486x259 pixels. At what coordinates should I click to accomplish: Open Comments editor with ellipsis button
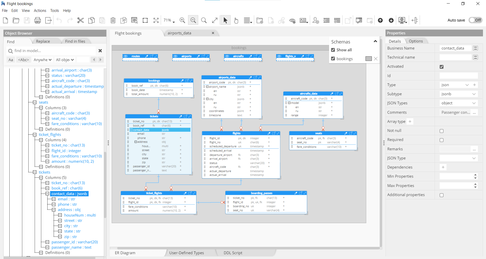pos(474,112)
